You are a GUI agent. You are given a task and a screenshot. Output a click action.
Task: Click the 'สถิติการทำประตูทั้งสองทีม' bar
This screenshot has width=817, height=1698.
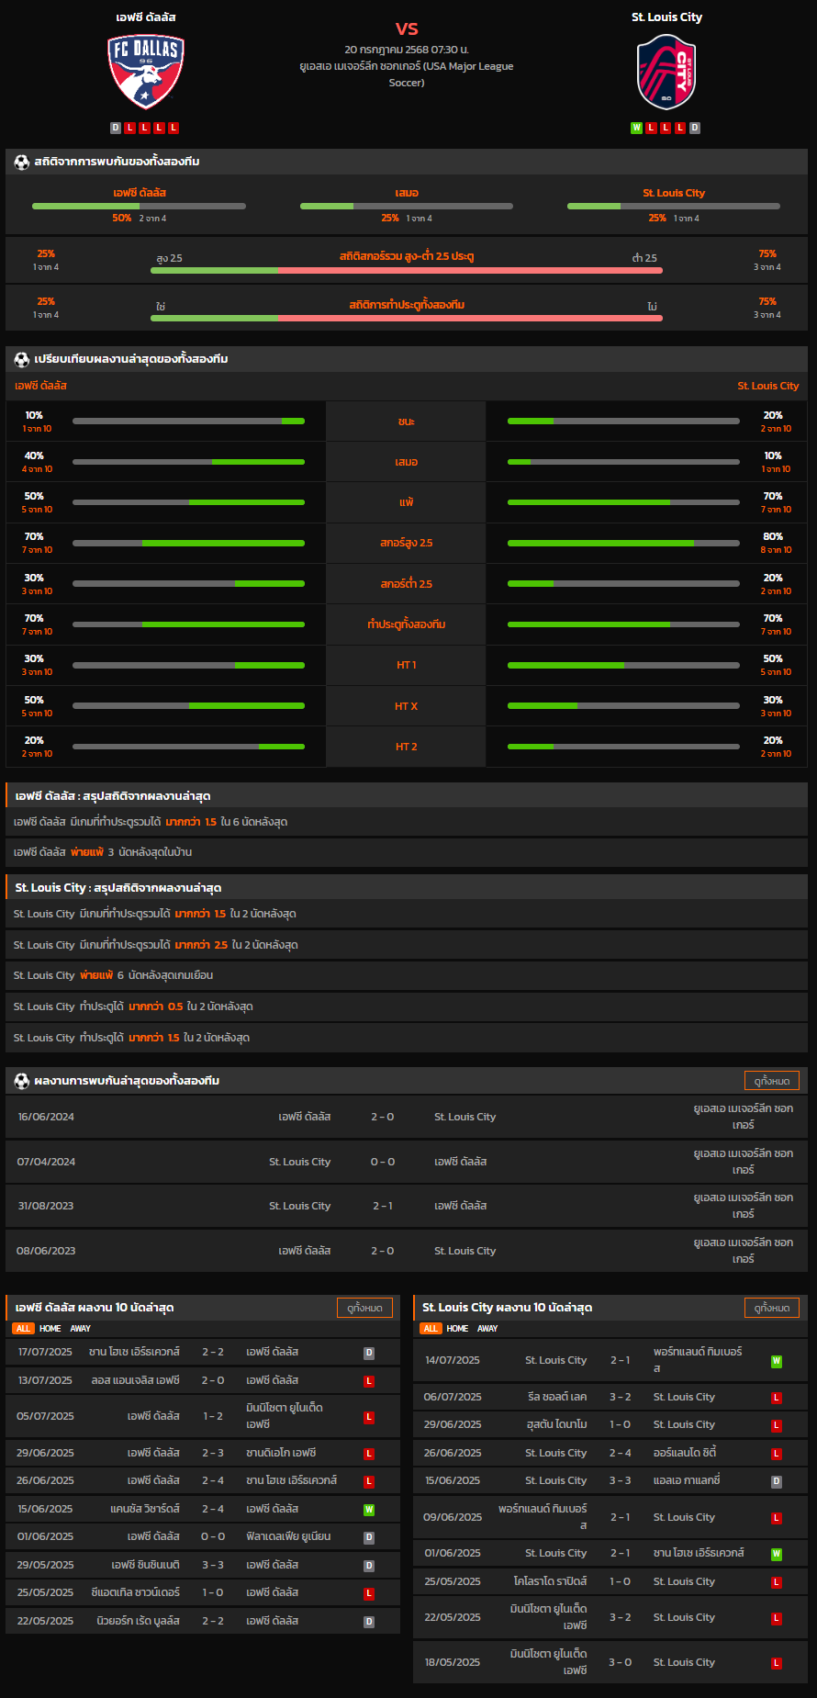pos(407,318)
